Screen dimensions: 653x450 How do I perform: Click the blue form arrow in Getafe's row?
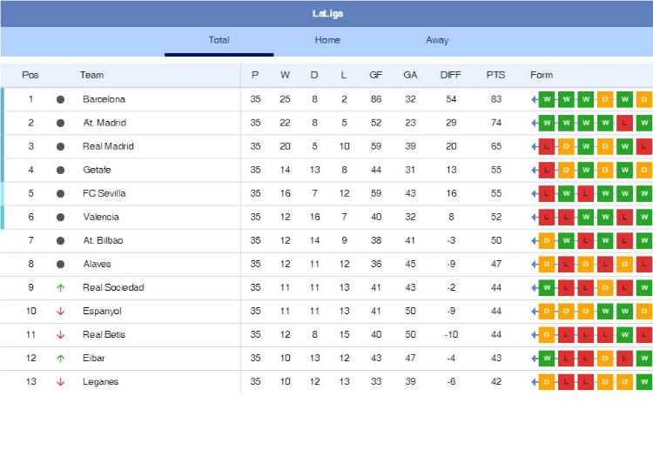tap(534, 170)
